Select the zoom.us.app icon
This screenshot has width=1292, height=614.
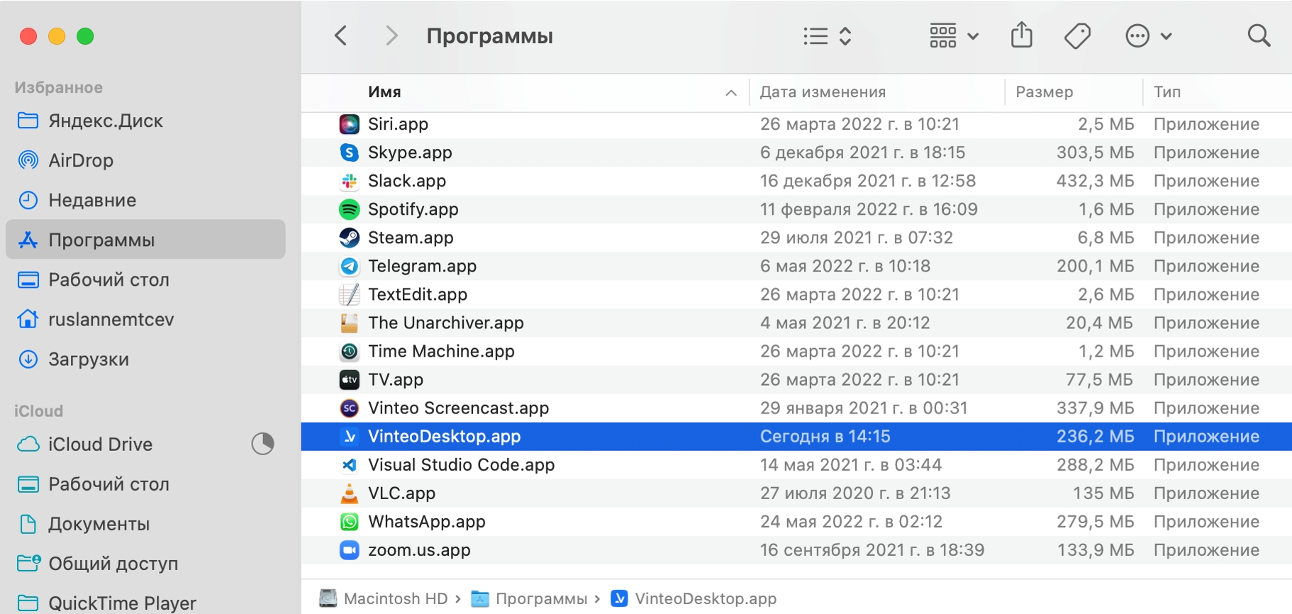[x=350, y=549]
